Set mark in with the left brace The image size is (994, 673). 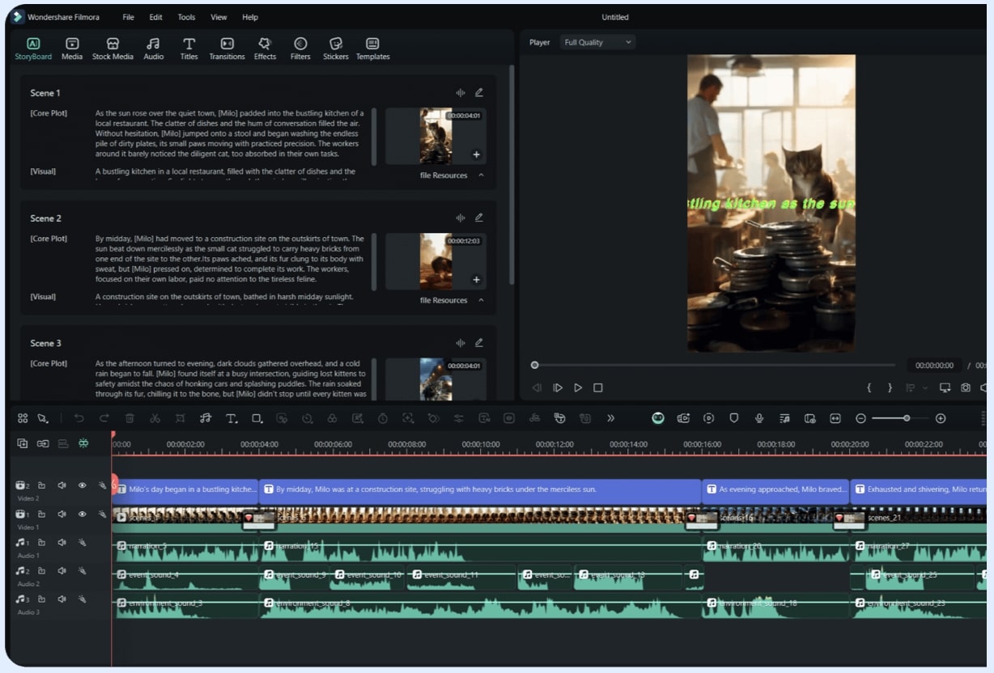[869, 387]
